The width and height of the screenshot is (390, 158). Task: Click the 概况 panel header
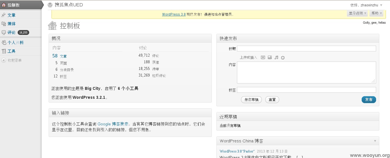point(130,38)
